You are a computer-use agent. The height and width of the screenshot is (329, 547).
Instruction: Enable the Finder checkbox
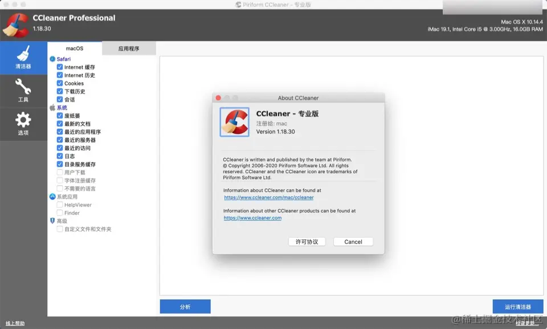60,213
